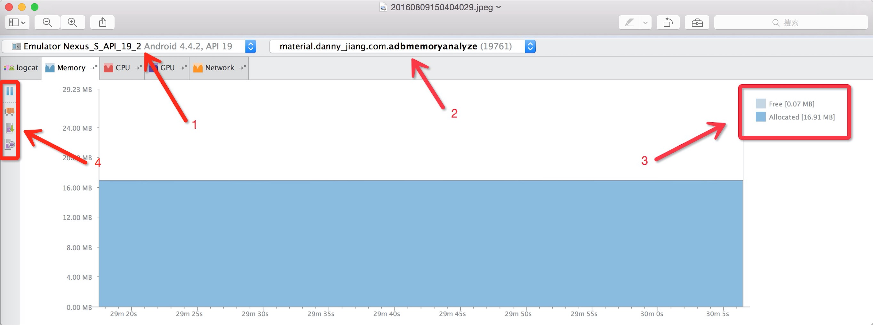The image size is (873, 325).
Task: Click the Share button in Preview toolbar
Action: tap(102, 23)
